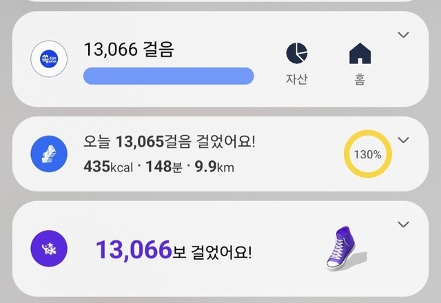Expand the 13,066보 걸었어요 widget chevron
Screen dimensions: 441x303
tap(404, 224)
